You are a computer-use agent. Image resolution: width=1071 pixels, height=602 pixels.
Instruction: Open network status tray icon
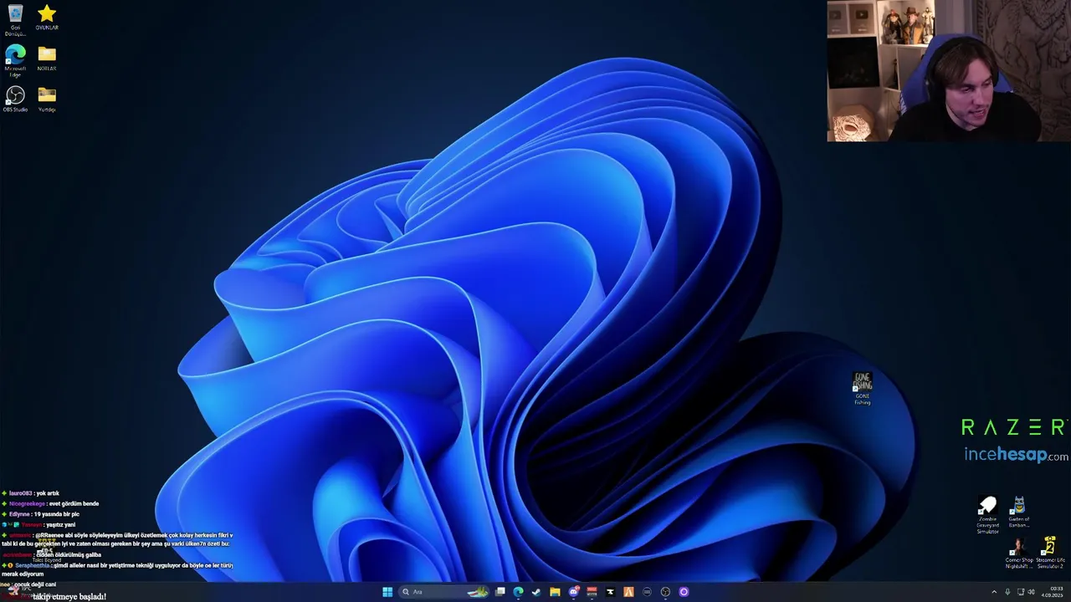click(1021, 592)
